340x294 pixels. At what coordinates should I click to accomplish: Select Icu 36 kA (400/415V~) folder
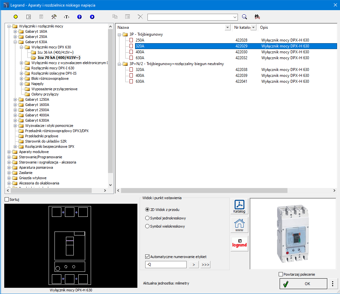pyautogui.click(x=55, y=52)
